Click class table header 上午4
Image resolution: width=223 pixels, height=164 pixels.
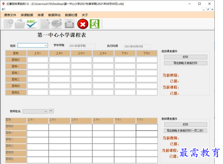(103, 53)
